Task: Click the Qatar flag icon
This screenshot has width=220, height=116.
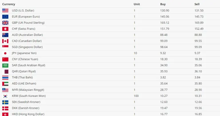Action: (5, 71)
